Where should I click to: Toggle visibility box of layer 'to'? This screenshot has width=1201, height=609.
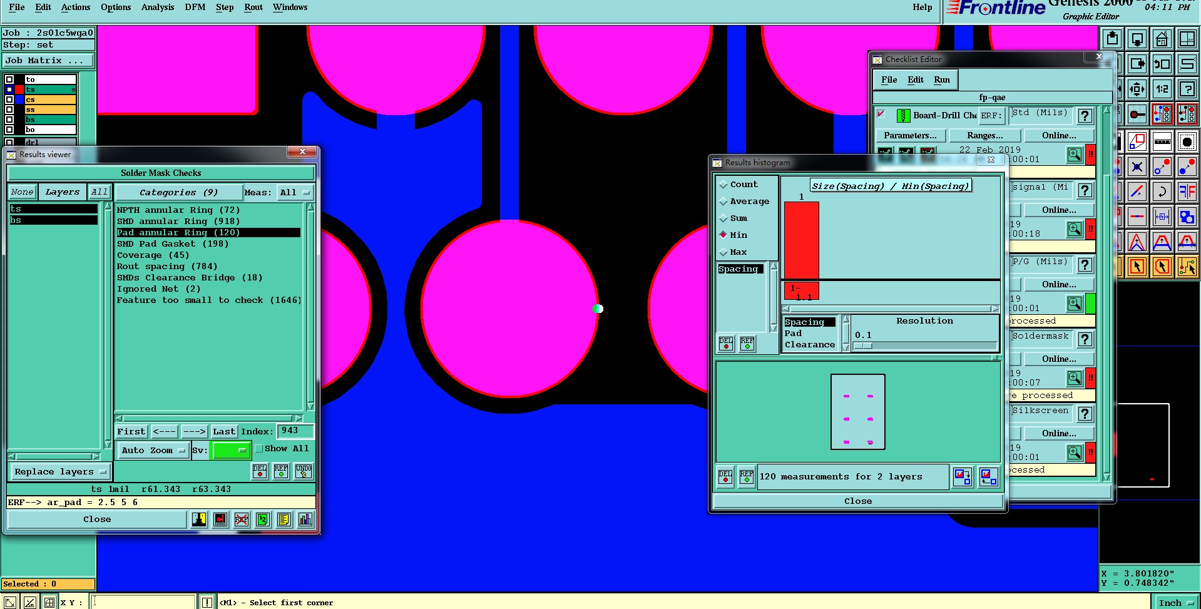[9, 79]
